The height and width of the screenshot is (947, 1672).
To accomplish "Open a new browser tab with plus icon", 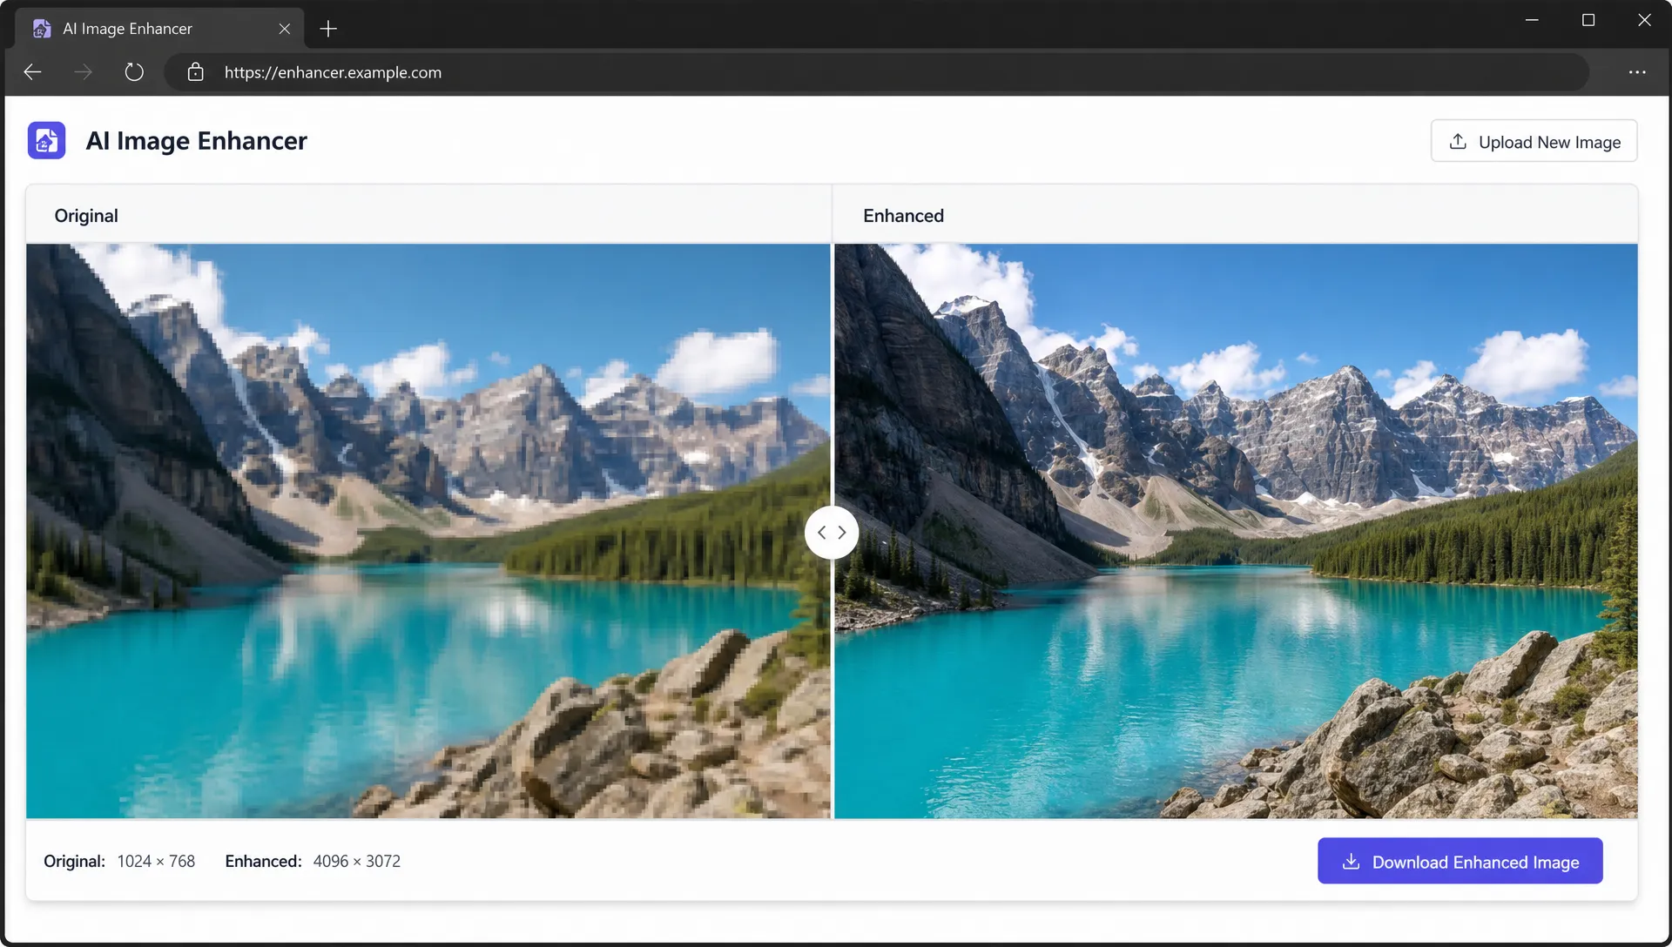I will (x=328, y=29).
